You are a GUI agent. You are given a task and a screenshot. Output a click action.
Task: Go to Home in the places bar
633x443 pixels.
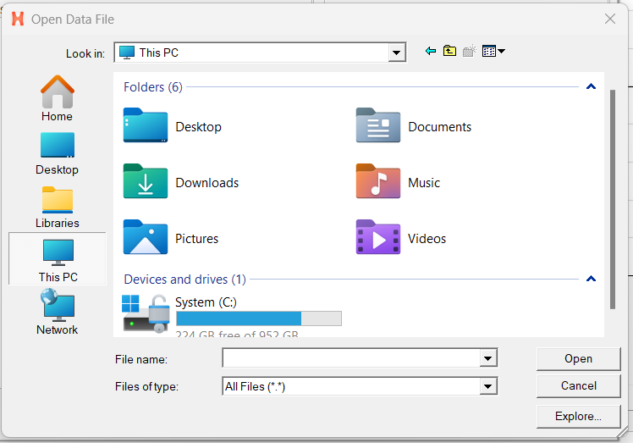(57, 98)
